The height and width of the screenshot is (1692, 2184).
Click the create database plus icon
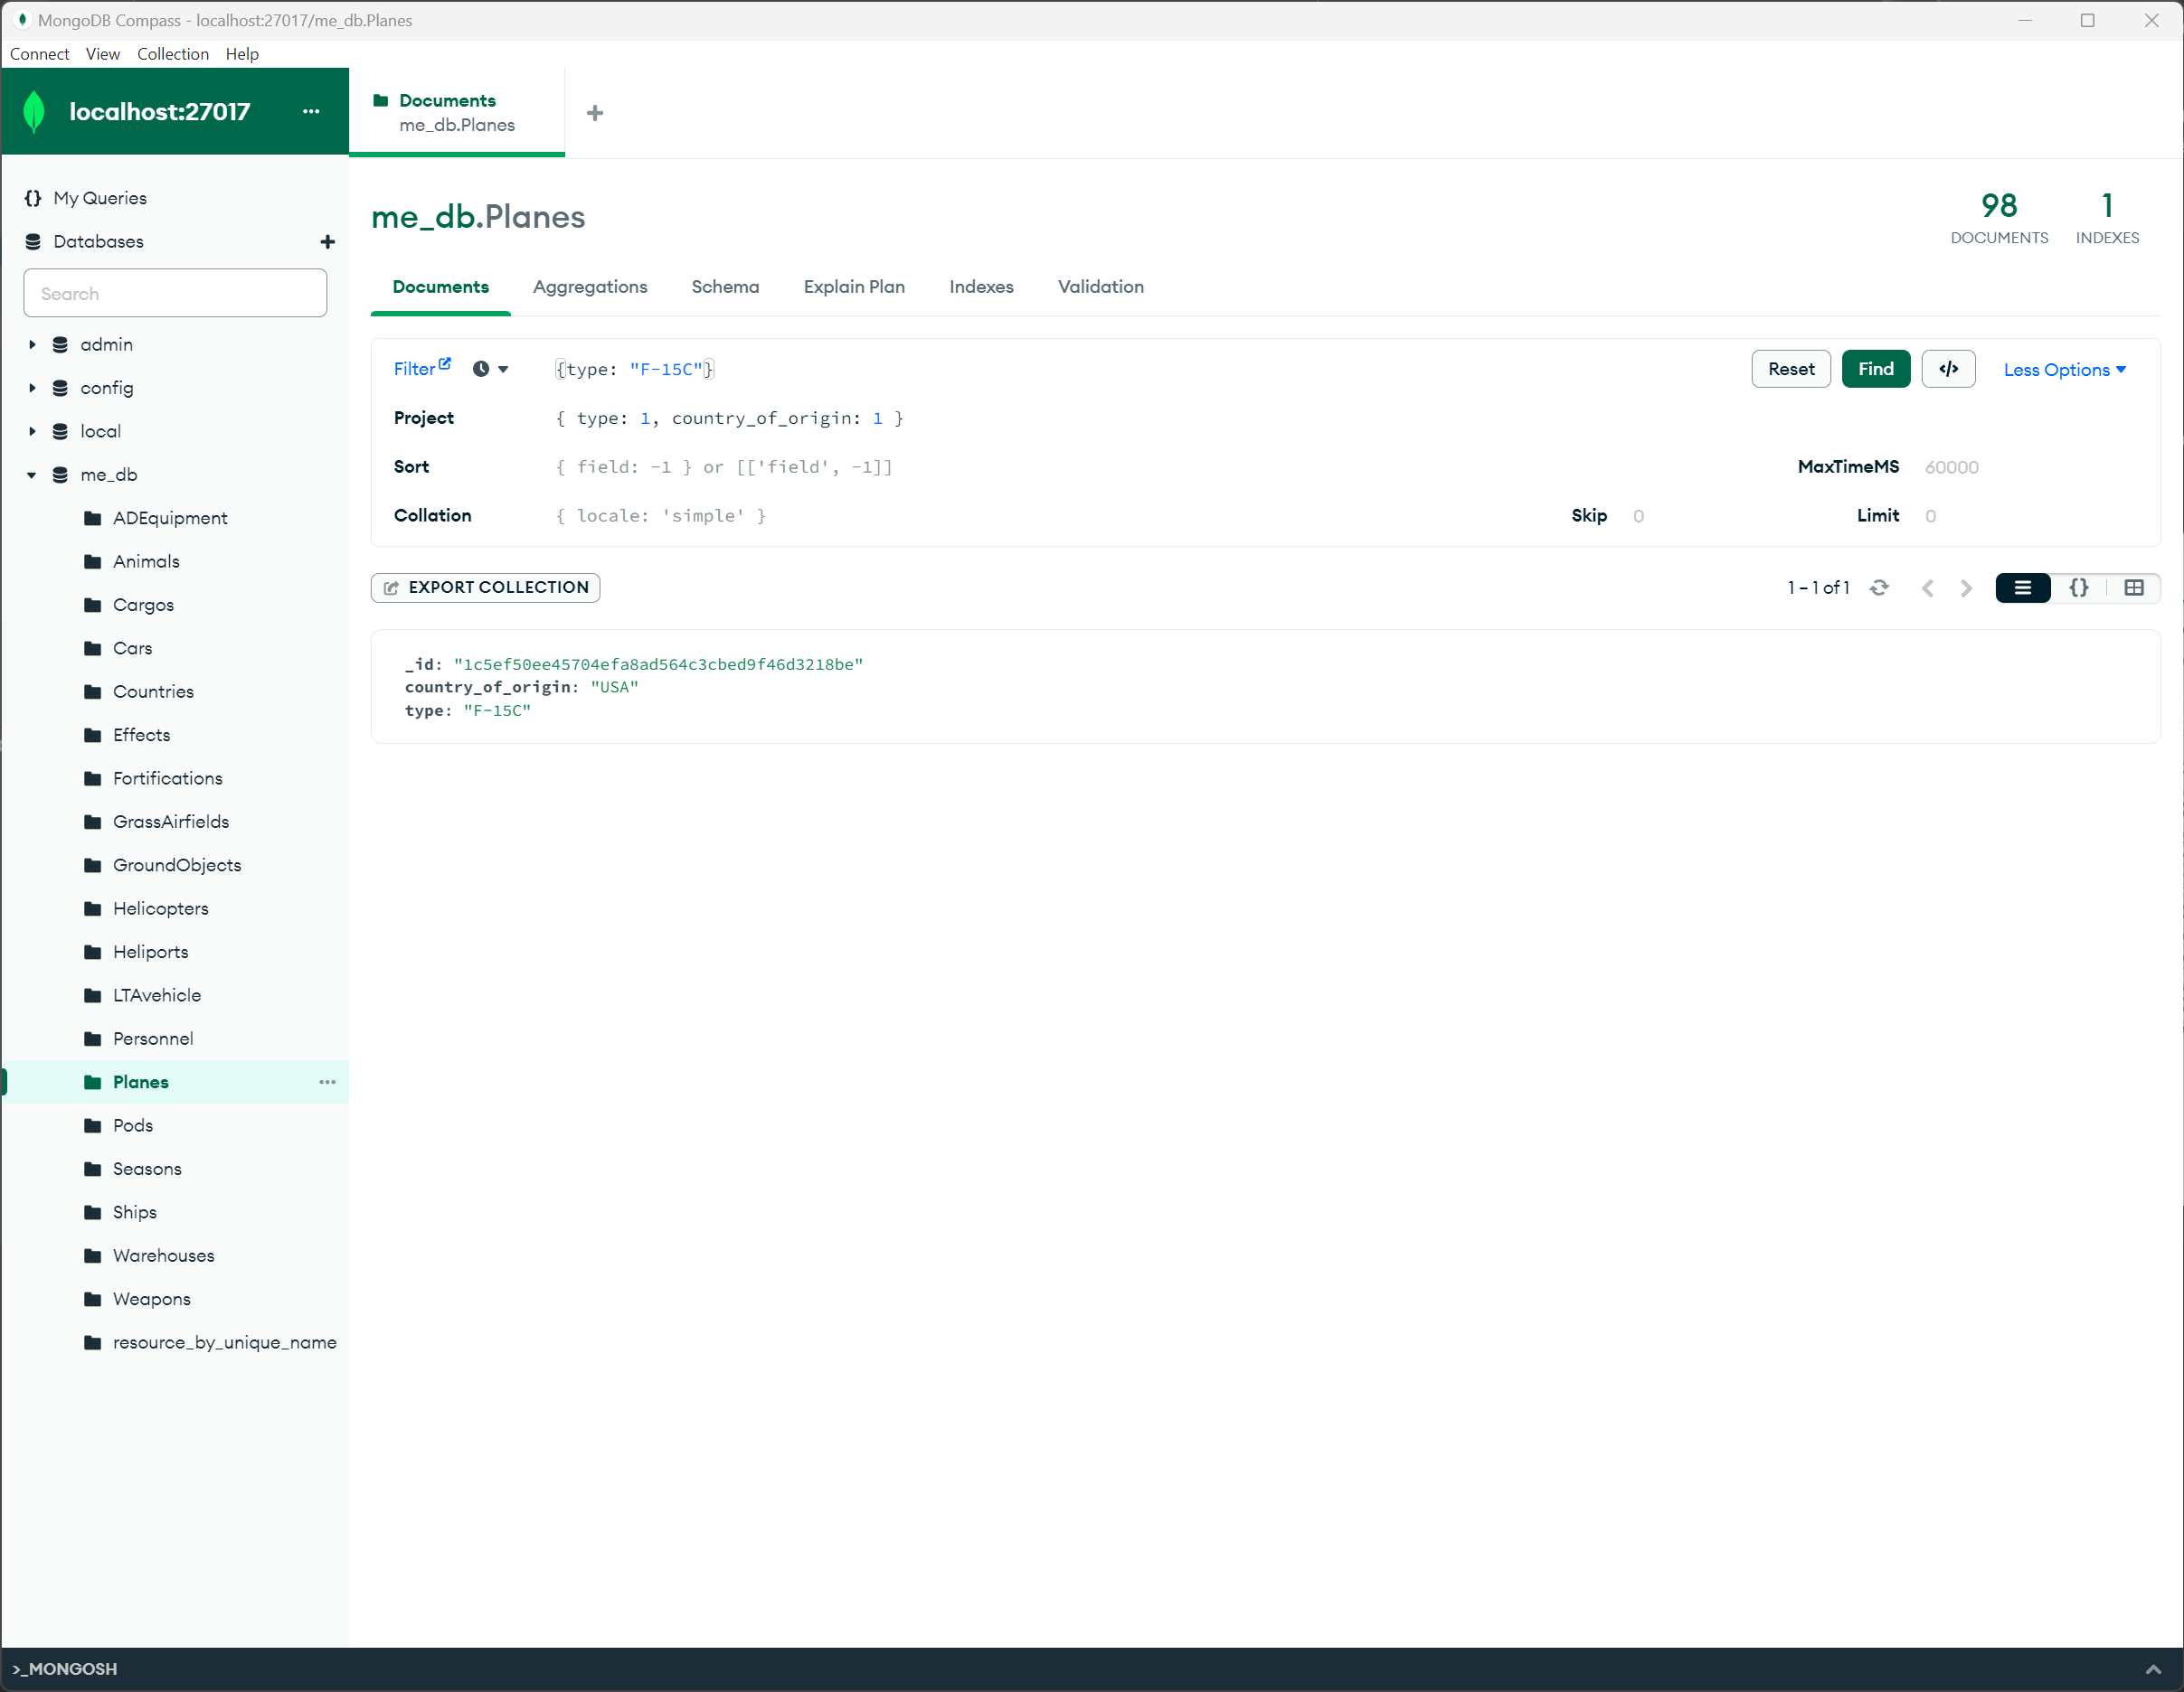pos(327,242)
